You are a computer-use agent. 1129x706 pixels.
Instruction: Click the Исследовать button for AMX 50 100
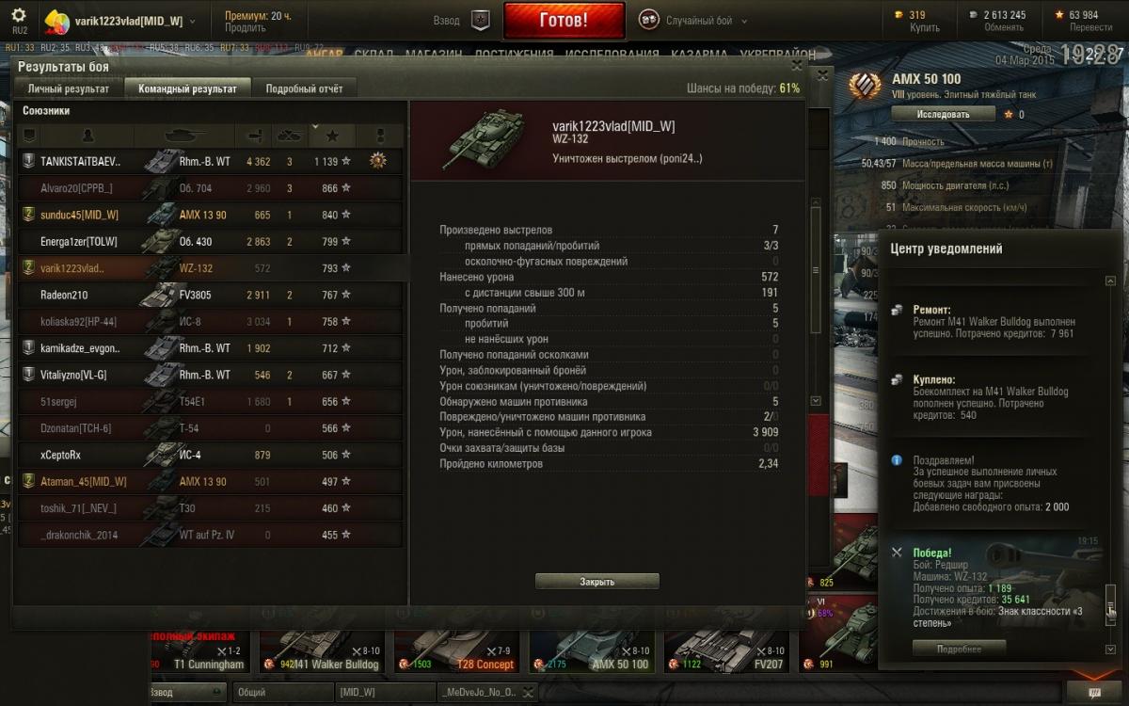pyautogui.click(x=943, y=114)
